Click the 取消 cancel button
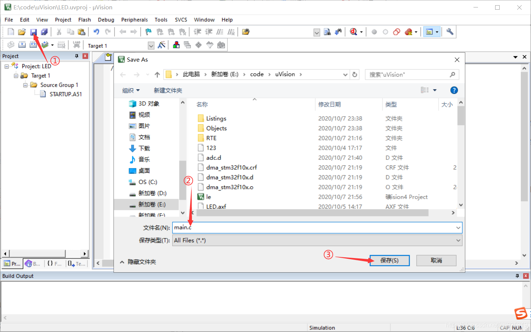Screen dimensions: 531x332 436,261
